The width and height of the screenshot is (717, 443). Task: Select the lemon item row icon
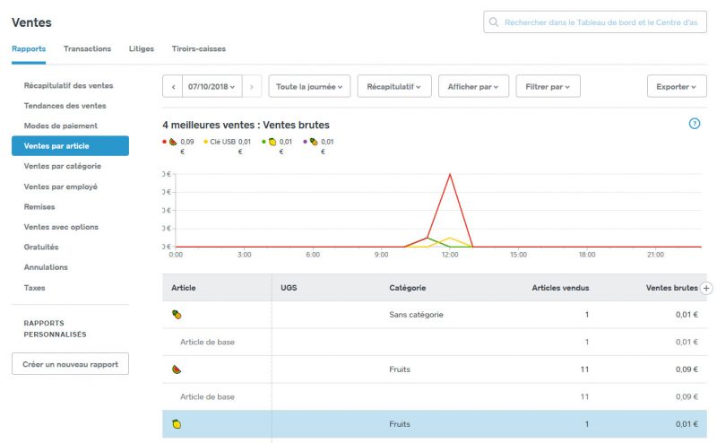pyautogui.click(x=177, y=424)
